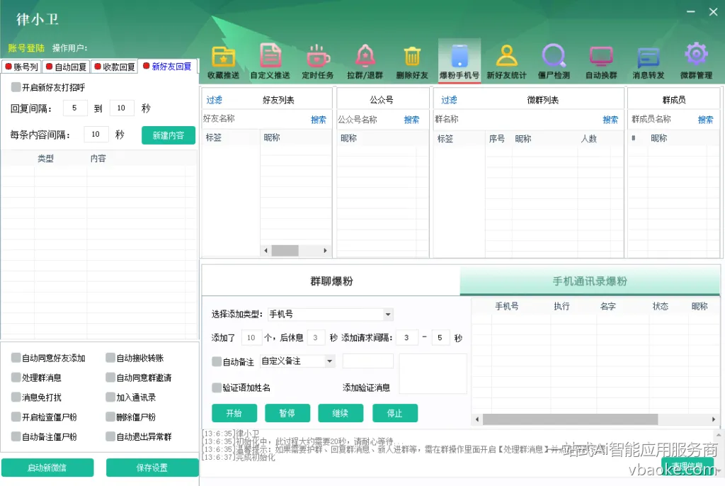725x486 pixels.
Task: Check 自动接收转账 option
Action: tap(110, 358)
